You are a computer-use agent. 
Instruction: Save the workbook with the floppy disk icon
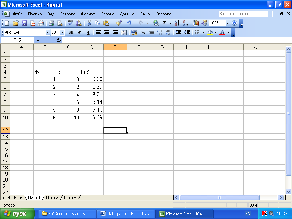point(24,23)
